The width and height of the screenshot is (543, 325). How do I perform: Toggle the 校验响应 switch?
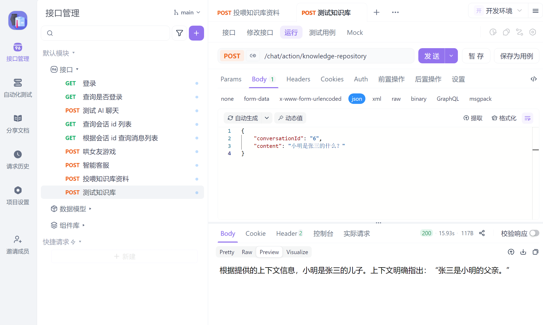pyautogui.click(x=534, y=233)
